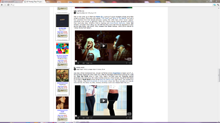Open the browser wrench settings menu
220x123 pixels.
[x=218, y=5]
